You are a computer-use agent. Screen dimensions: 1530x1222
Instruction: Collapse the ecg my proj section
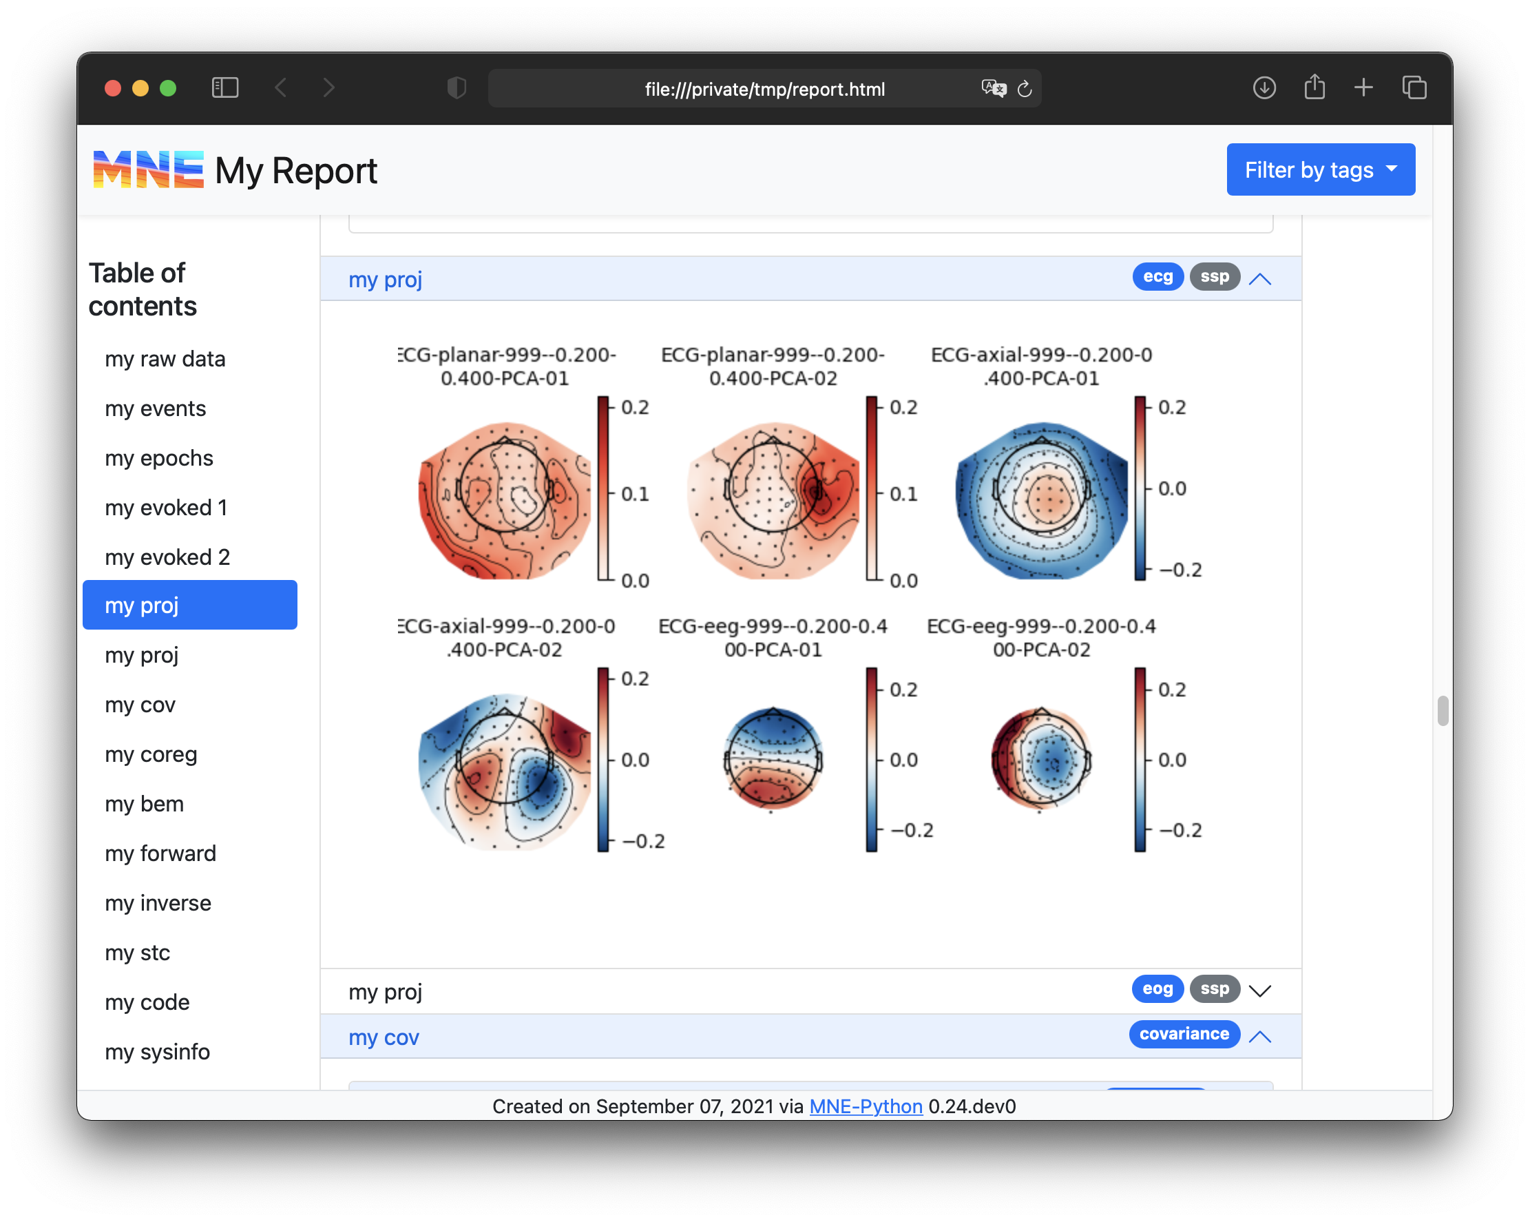click(1259, 279)
